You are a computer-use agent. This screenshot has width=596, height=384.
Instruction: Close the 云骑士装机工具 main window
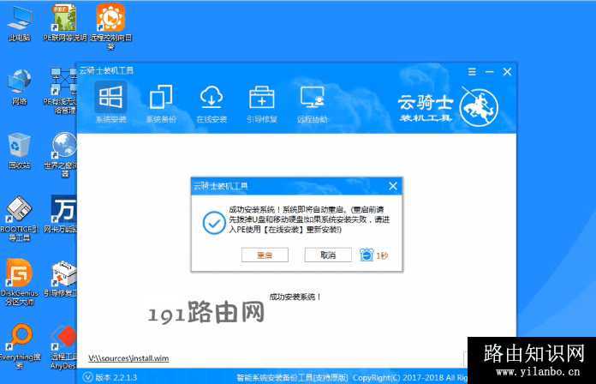point(507,71)
